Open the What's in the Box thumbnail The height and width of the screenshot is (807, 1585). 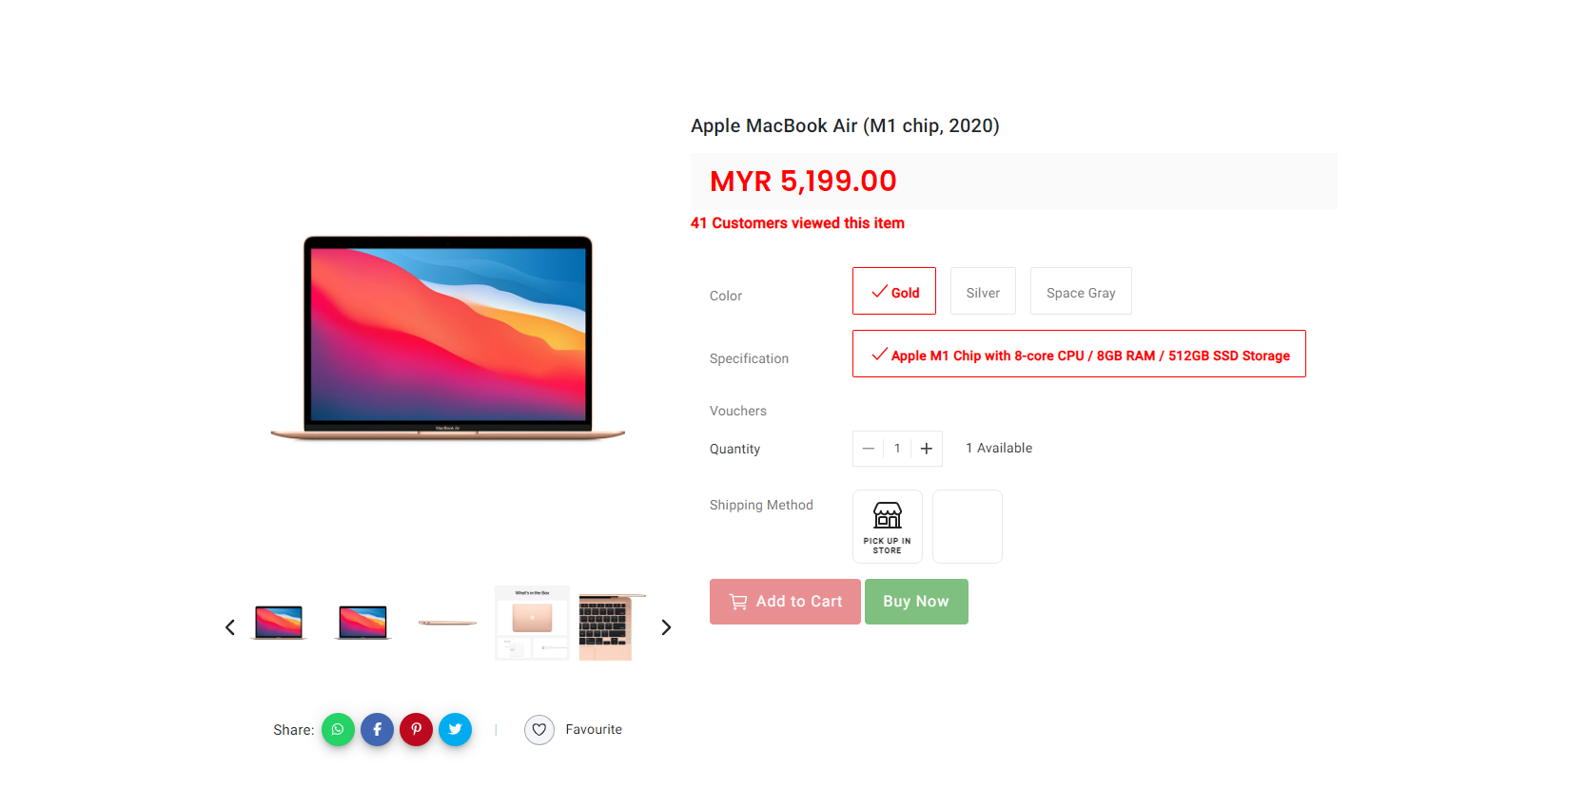pos(532,624)
